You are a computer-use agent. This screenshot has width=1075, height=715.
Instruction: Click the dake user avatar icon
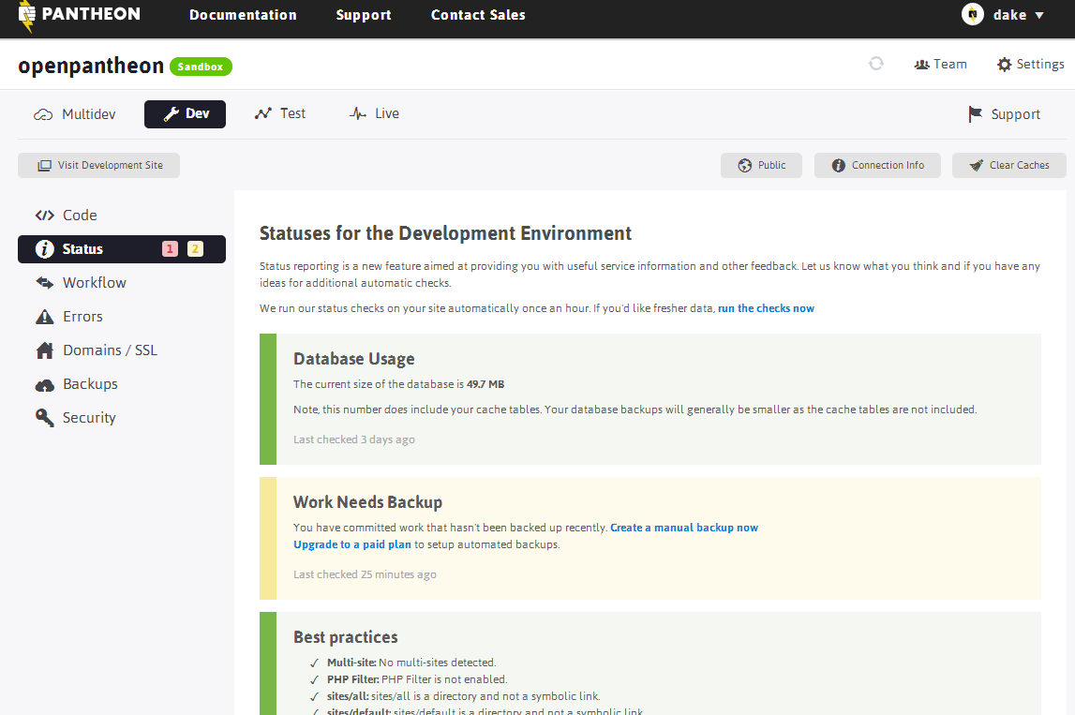click(972, 14)
